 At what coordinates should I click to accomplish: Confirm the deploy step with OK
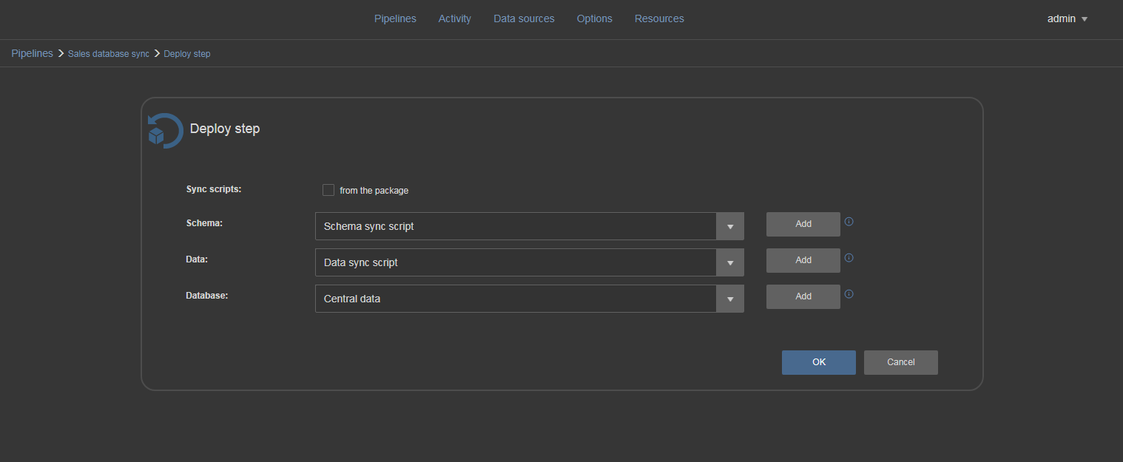[819, 362]
